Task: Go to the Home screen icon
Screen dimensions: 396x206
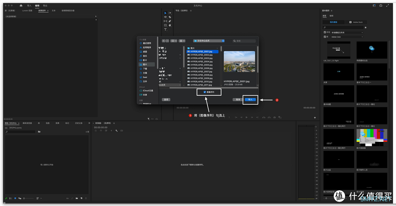Action: (x=21, y=5)
